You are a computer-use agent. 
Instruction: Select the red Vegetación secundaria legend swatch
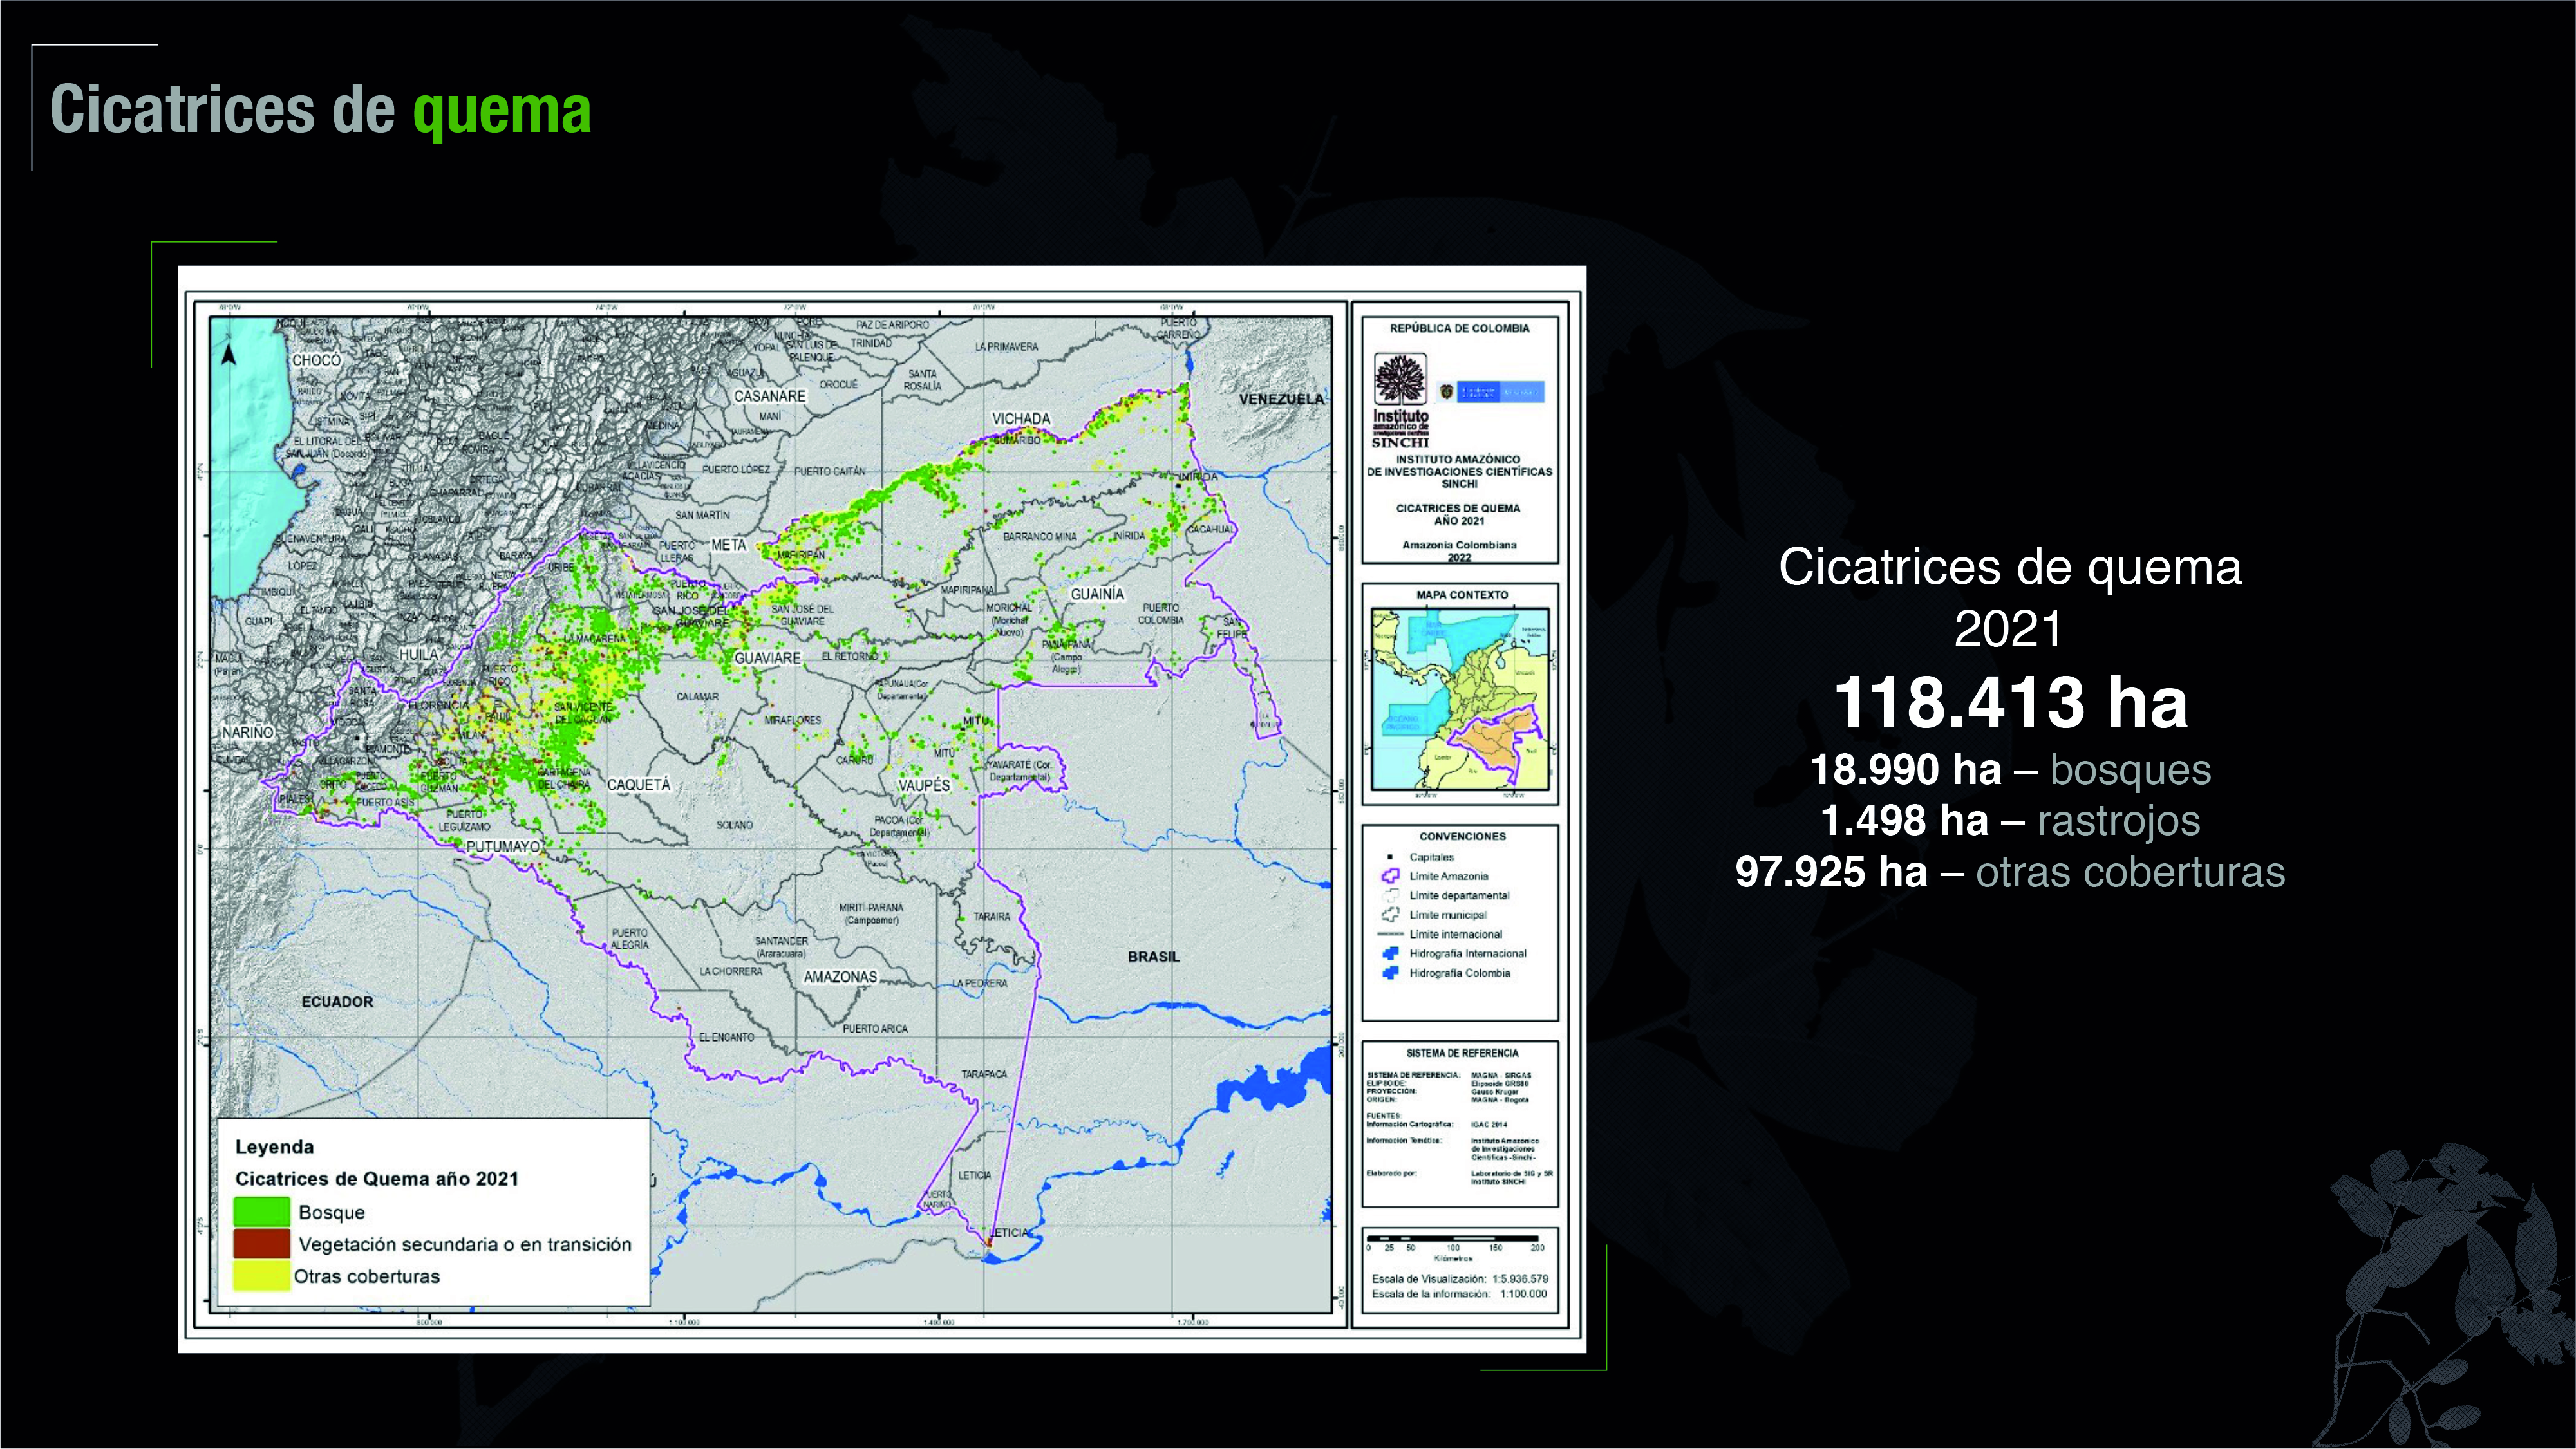coord(262,1244)
